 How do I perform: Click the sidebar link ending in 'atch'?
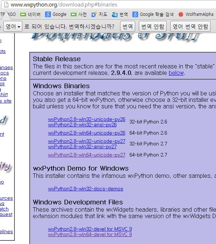tap(4, 209)
